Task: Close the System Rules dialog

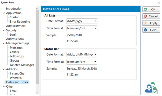Action: tap(159, 3)
